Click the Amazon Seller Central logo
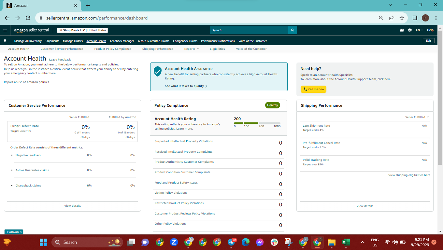The image size is (443, 250). (32, 30)
